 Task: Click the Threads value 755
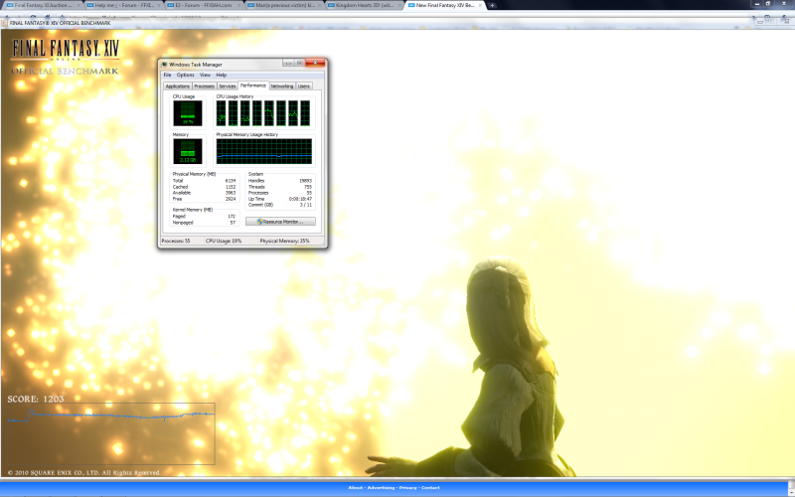[308, 187]
